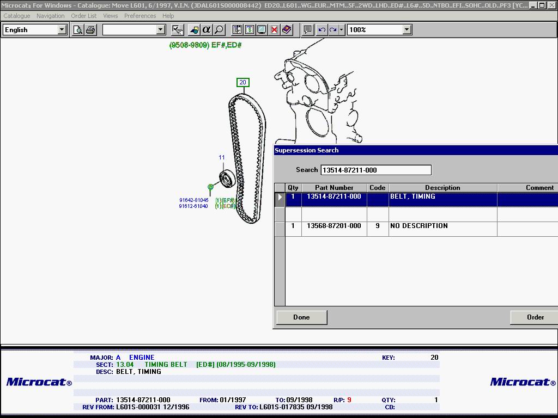Screen dimensions: 558x418
Task: Open the empty combo box dropdown
Action: pos(161,29)
